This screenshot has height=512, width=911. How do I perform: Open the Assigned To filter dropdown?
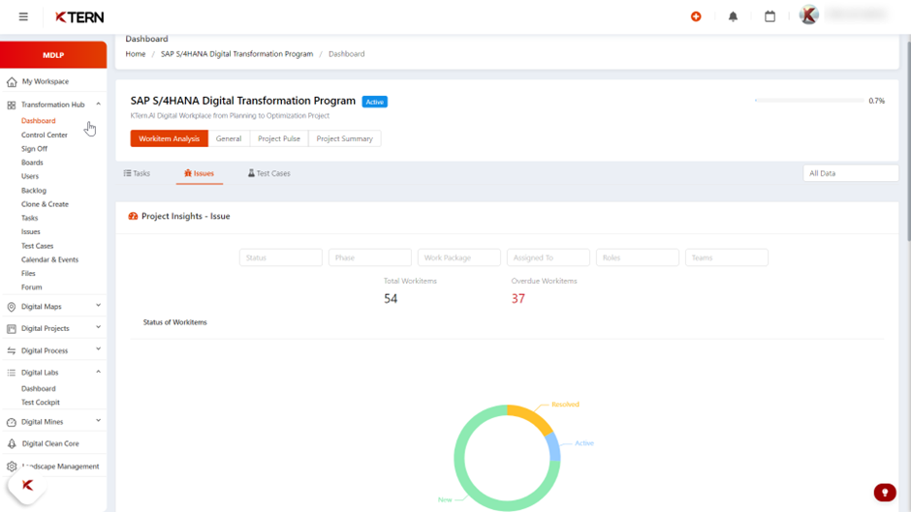coord(548,257)
